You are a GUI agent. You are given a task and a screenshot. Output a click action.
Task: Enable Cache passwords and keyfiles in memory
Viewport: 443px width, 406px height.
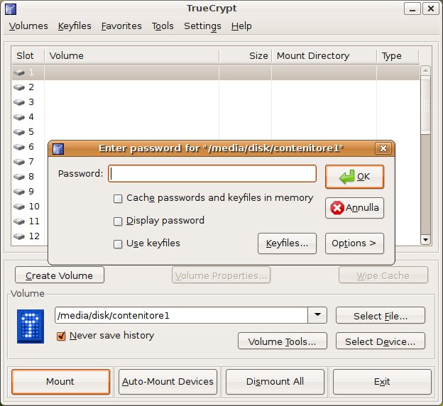pyautogui.click(x=118, y=199)
